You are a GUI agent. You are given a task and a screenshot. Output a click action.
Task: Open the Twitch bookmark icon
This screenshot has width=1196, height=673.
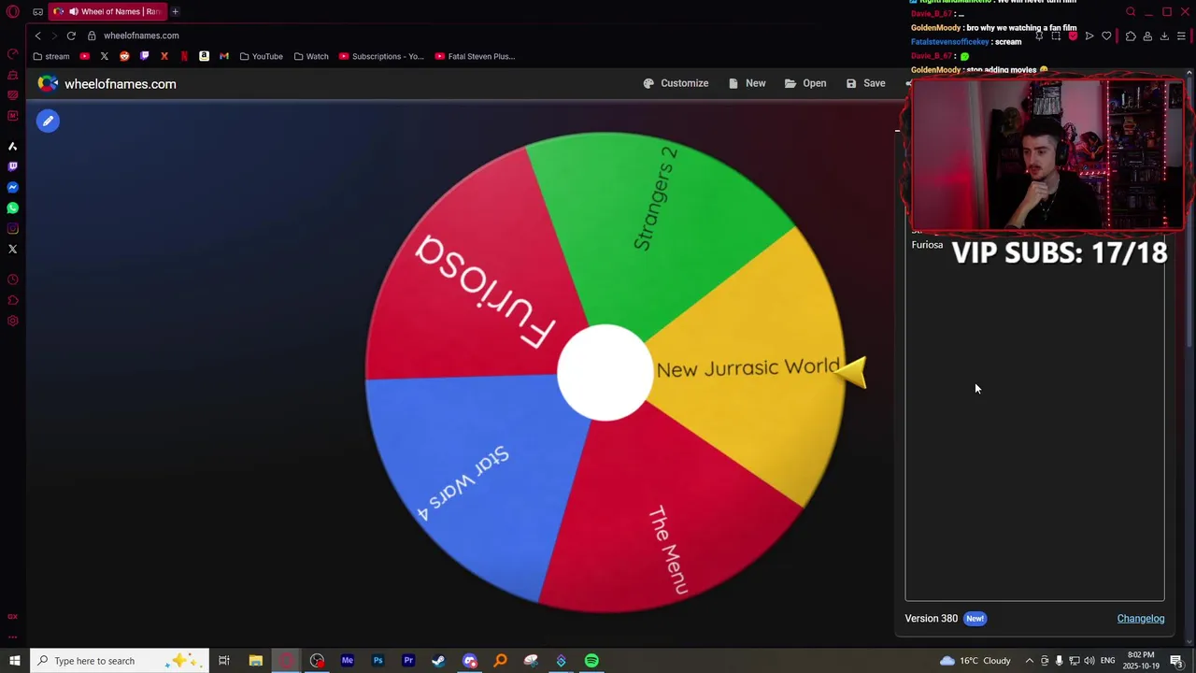[144, 56]
